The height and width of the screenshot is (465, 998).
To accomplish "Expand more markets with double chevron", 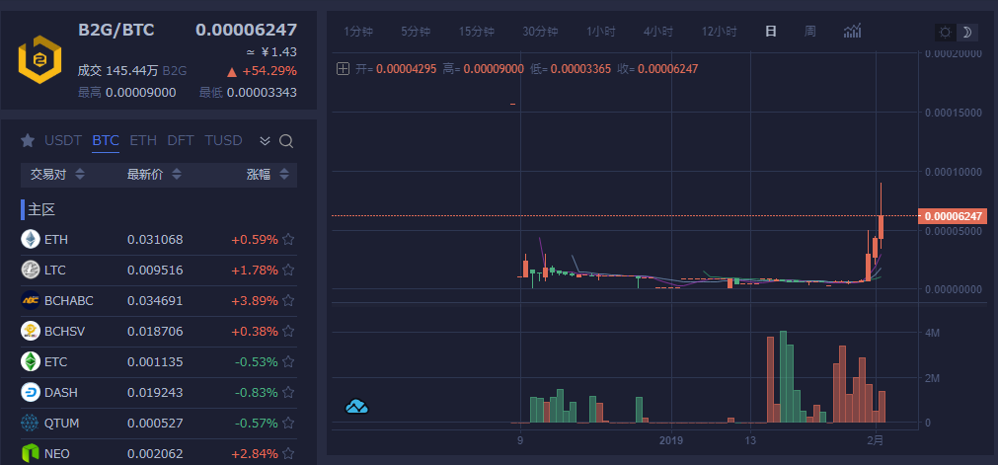I will tap(265, 141).
